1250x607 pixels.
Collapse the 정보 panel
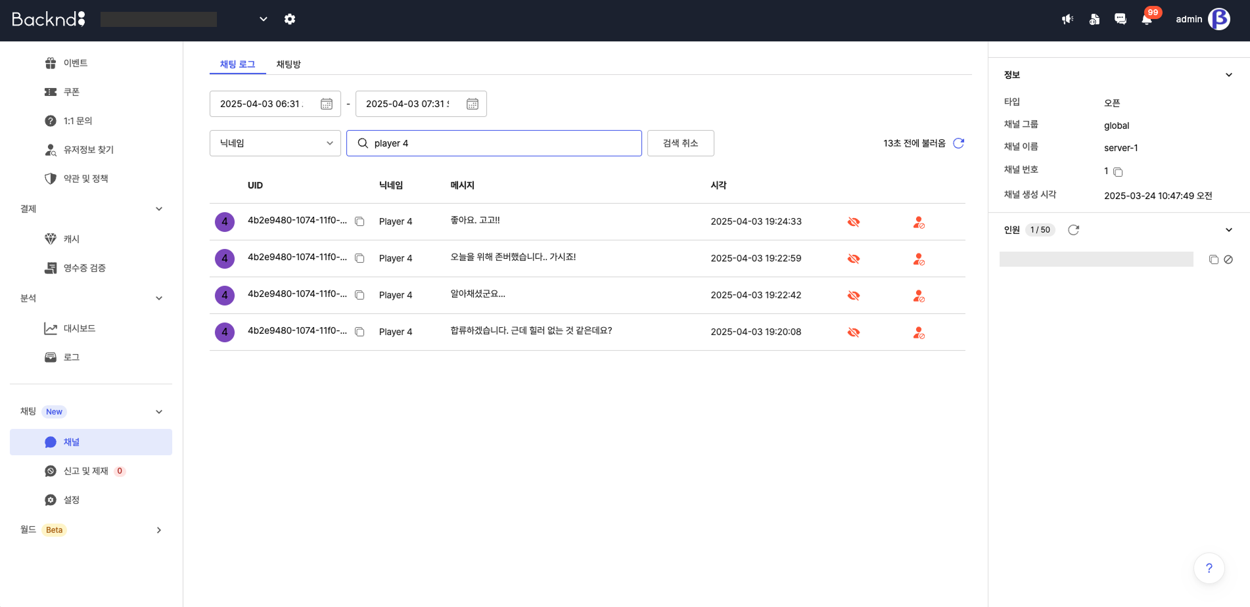pos(1229,75)
